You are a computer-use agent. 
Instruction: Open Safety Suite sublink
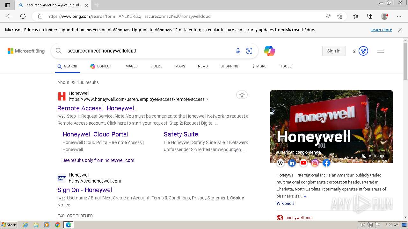click(181, 134)
